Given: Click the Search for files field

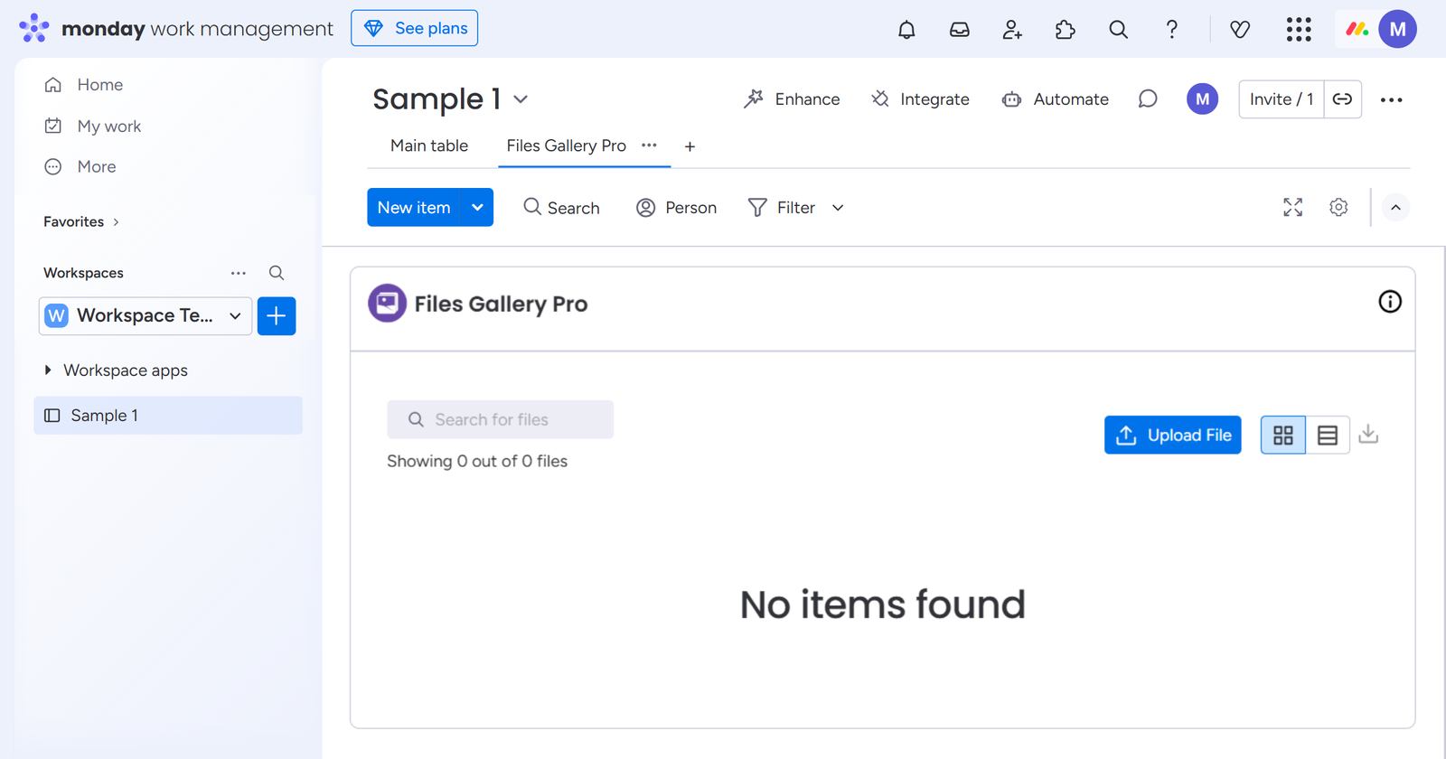Looking at the screenshot, I should [x=501, y=420].
